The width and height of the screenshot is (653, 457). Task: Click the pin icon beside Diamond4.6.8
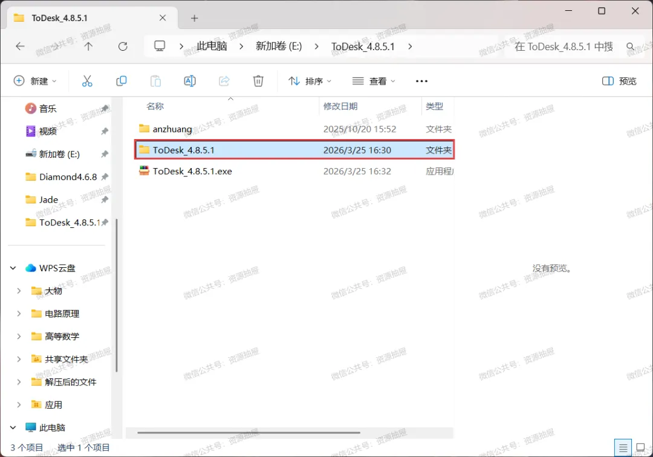(x=105, y=177)
